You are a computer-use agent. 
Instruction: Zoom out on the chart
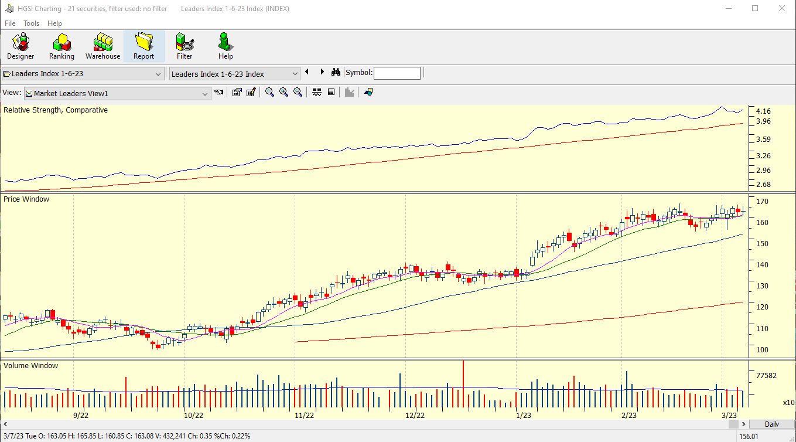(298, 92)
